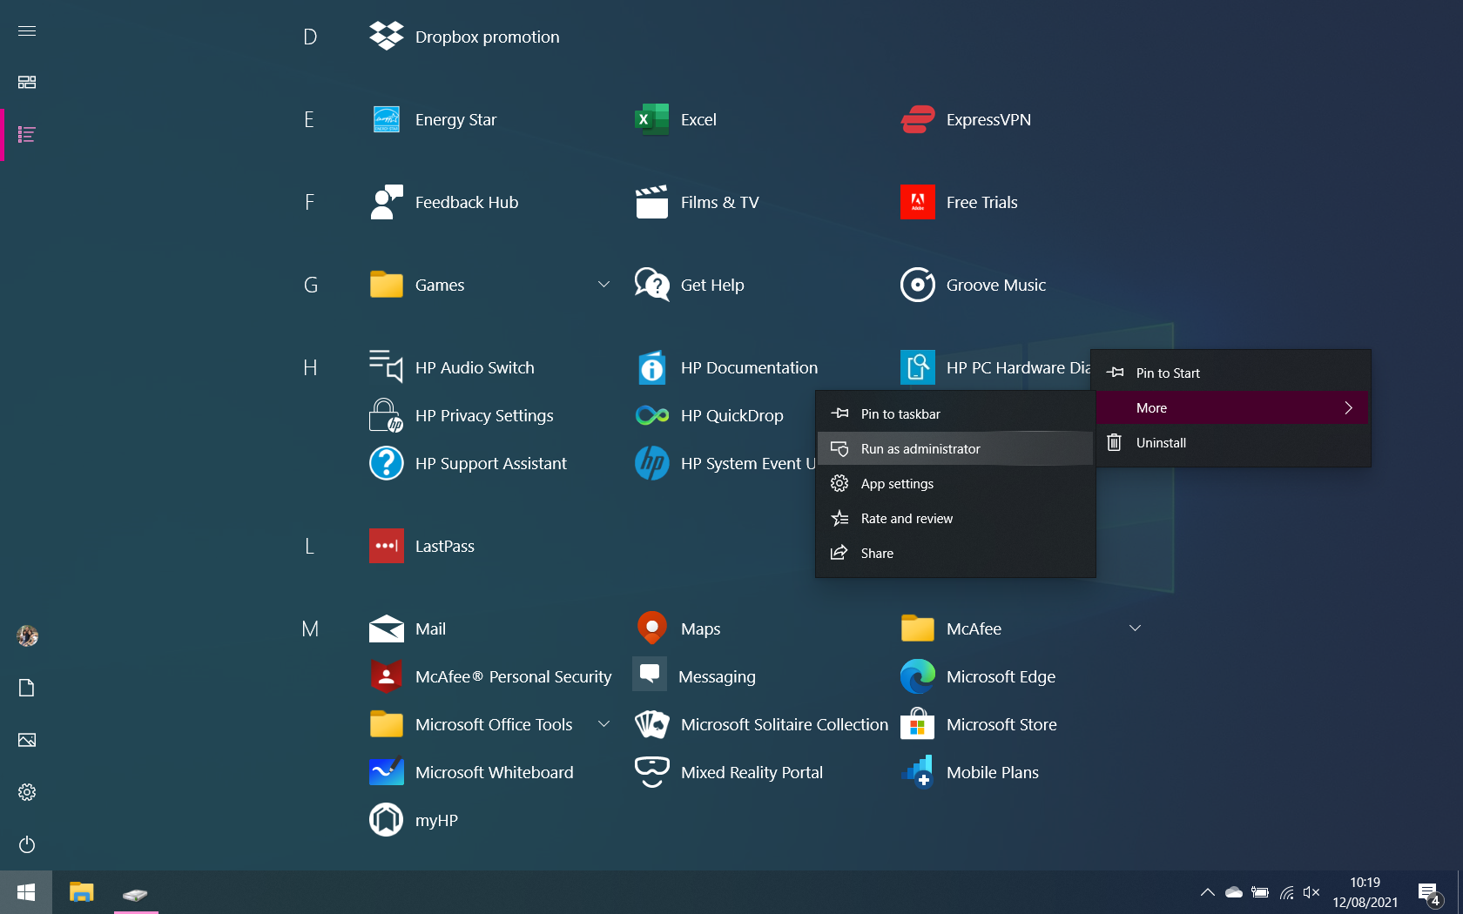This screenshot has height=914, width=1463.
Task: Launch Microsoft Whiteboard icon
Action: 386,772
